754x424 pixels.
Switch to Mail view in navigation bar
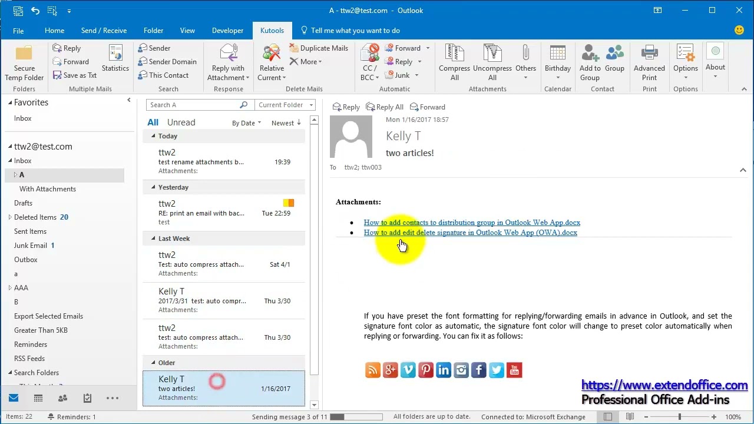[x=14, y=398]
